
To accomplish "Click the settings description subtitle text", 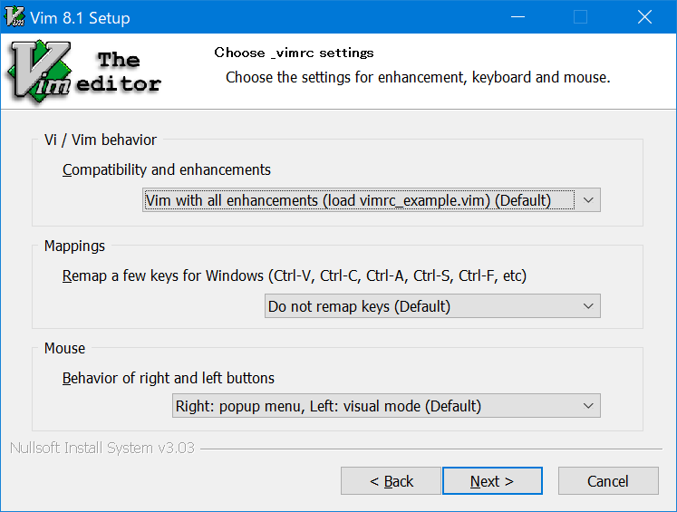I will [x=418, y=78].
